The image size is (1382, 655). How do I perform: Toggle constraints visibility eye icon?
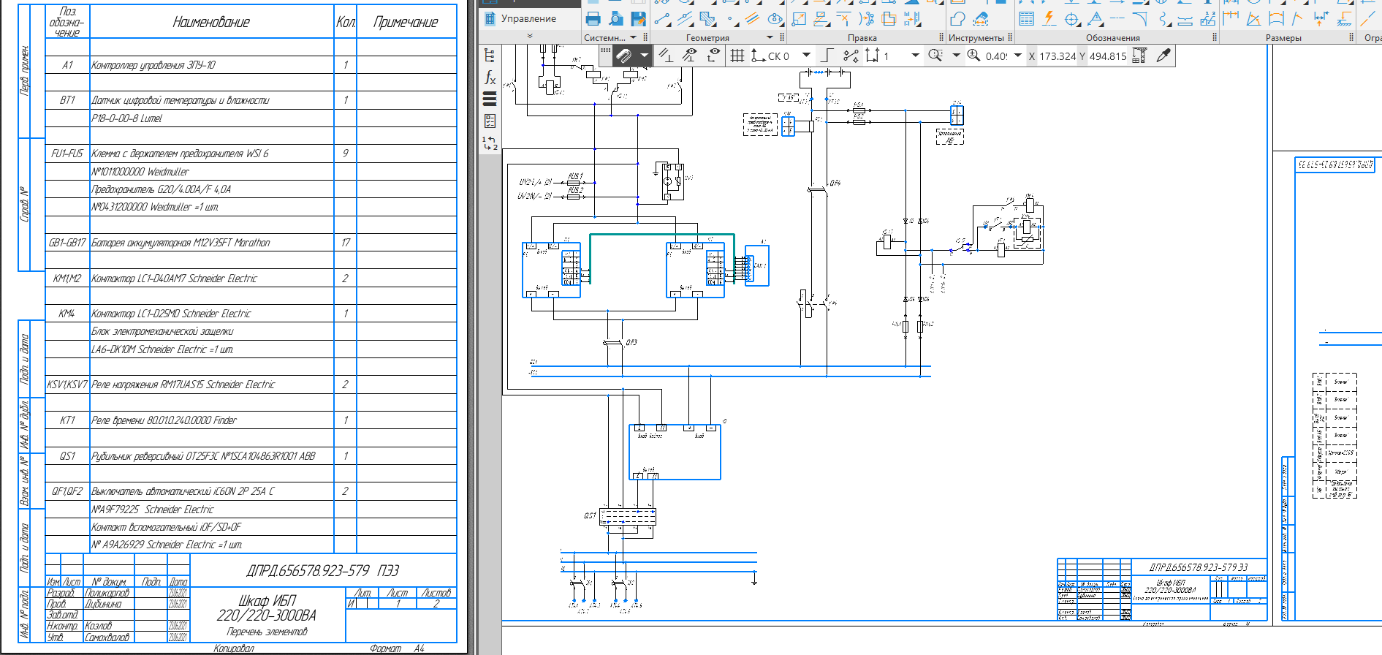(689, 56)
